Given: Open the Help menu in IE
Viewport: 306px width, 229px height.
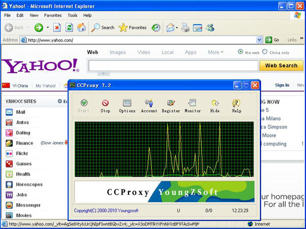Looking at the screenshot, I should click(x=87, y=15).
